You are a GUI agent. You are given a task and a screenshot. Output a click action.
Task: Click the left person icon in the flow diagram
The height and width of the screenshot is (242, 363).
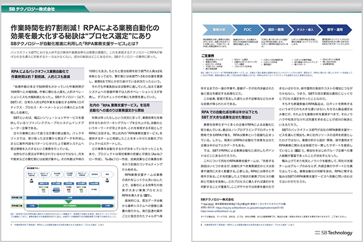[32, 181]
